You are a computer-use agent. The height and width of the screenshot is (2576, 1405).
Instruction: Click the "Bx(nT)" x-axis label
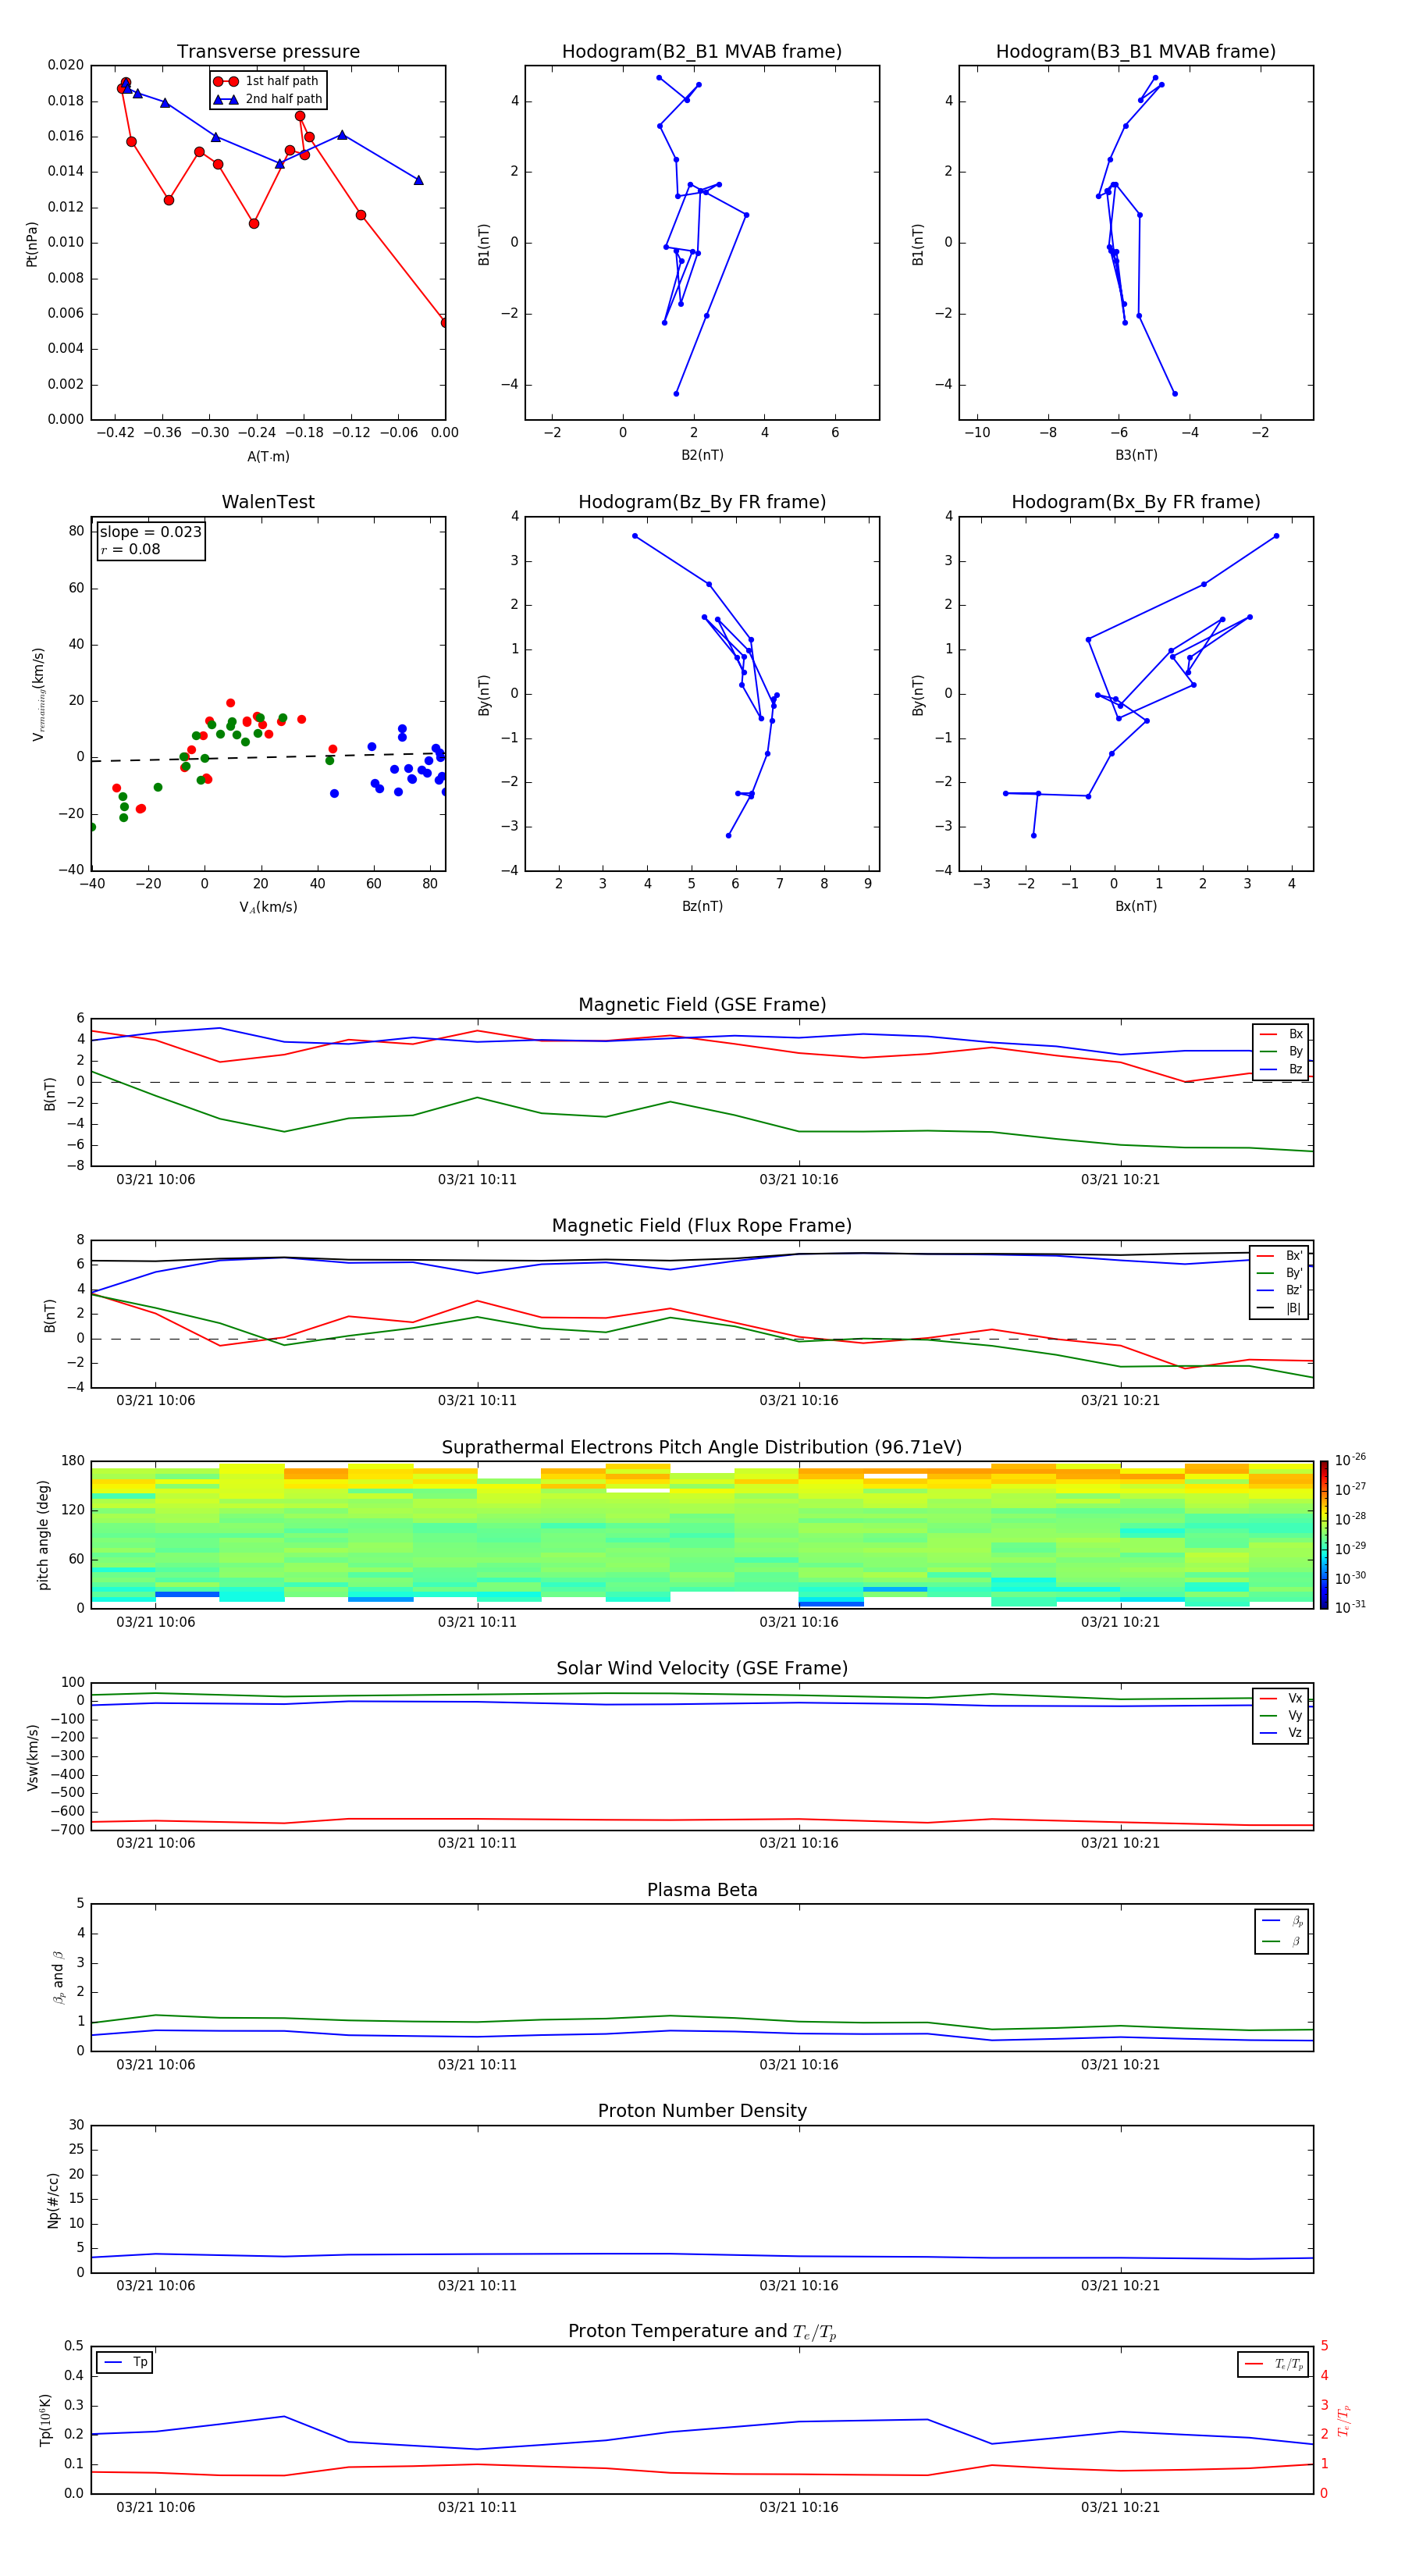click(x=1136, y=906)
